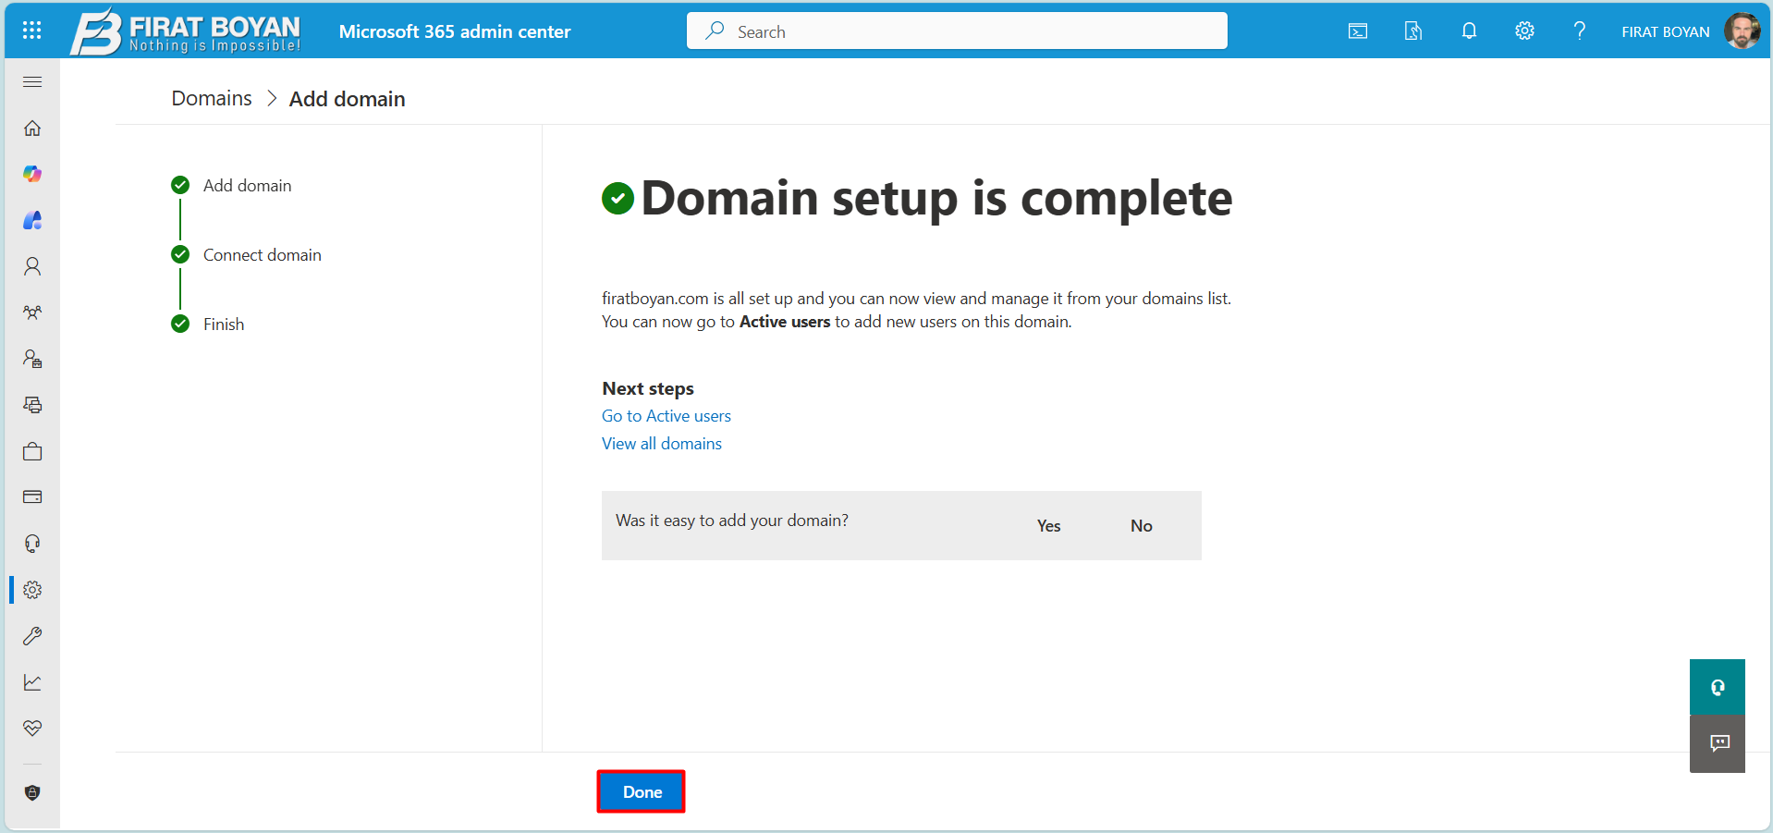Collapse navigation with the hamburger icon
The image size is (1773, 833).
pos(31,81)
